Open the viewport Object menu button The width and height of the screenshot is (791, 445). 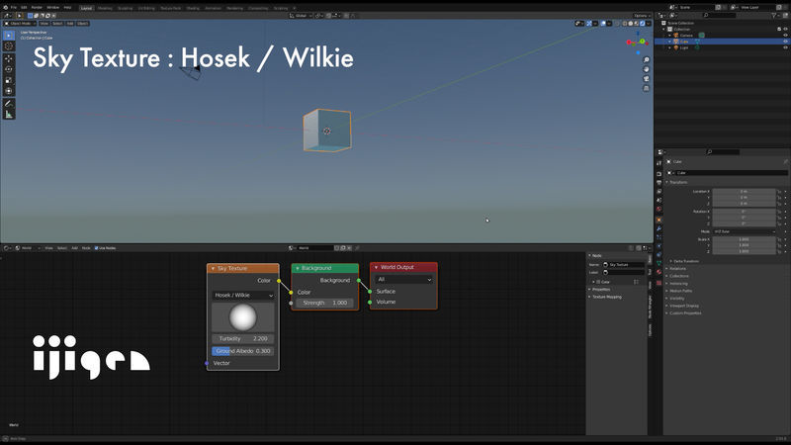[x=83, y=23]
